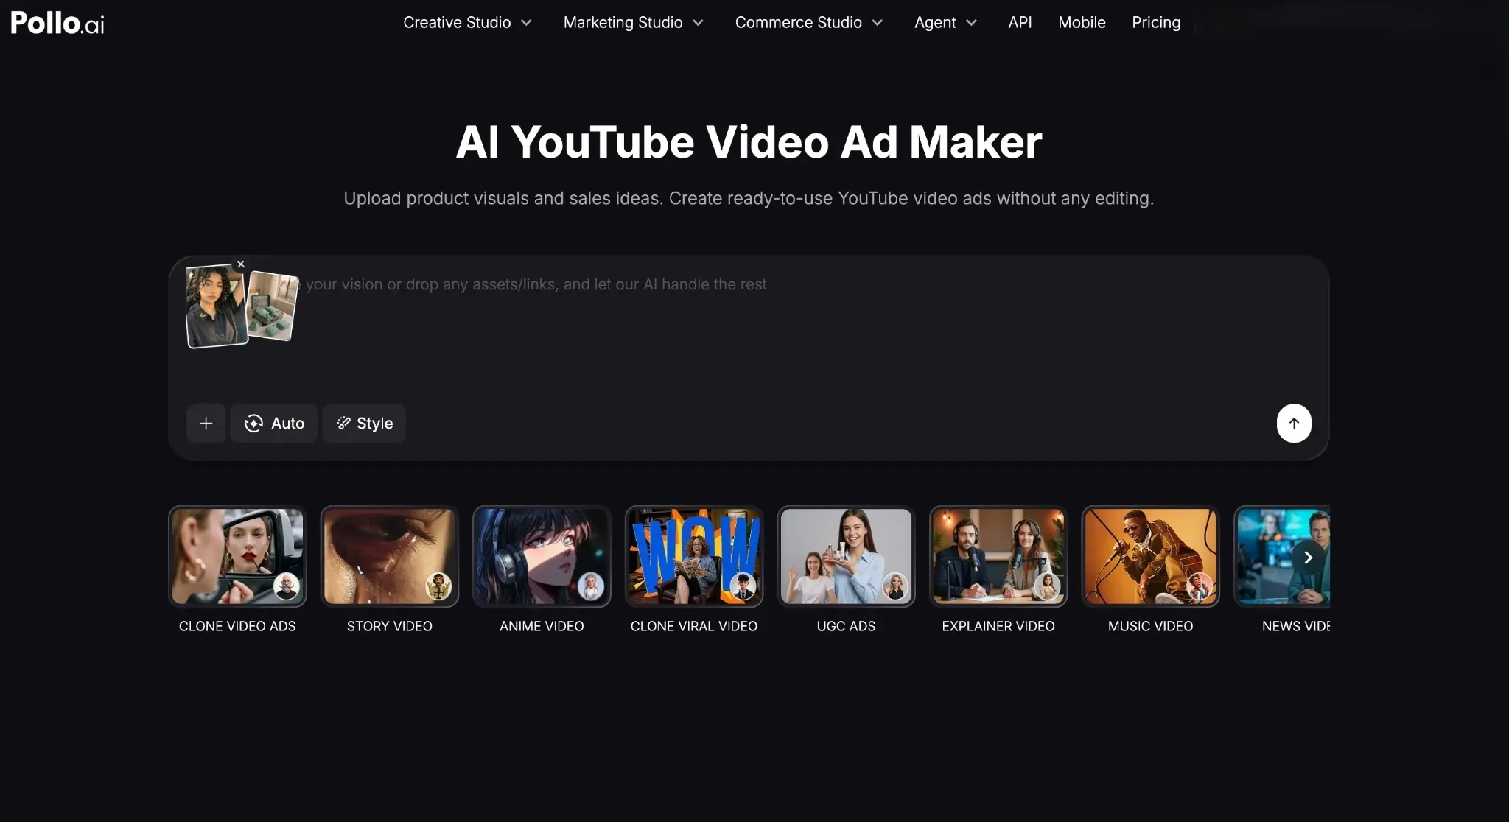Open the Marketing Studio dropdown
Screen dimensions: 1509x822
(x=633, y=23)
